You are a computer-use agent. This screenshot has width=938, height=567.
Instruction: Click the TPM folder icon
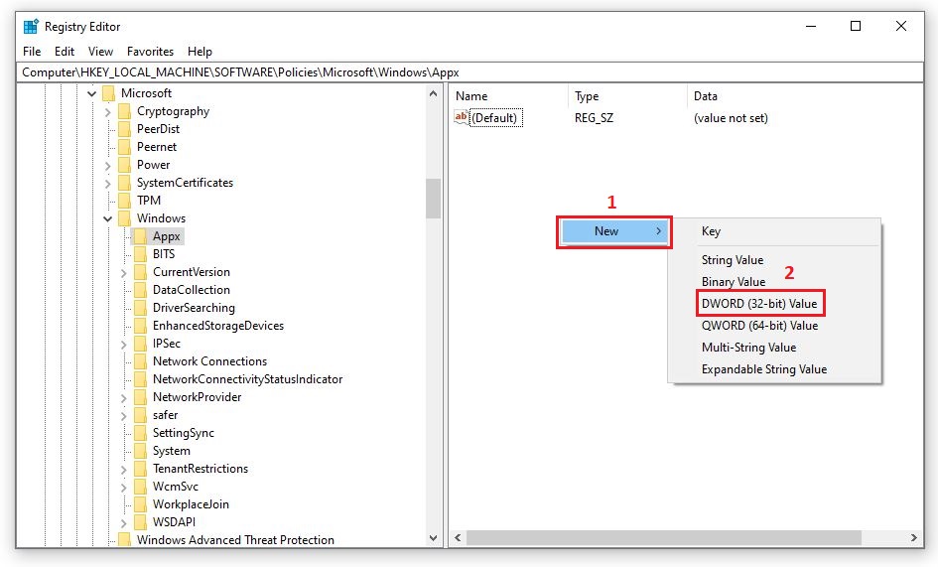(124, 201)
